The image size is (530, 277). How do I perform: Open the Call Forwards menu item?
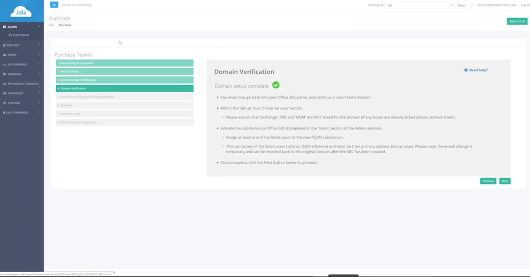21,113
